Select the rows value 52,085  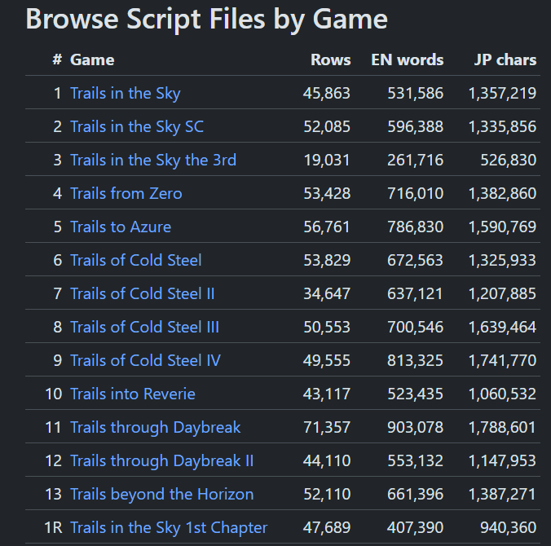point(327,127)
